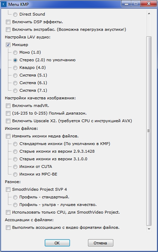
Task: Toggle the Включить экстрабас checkbox
Action: click(x=8, y=29)
